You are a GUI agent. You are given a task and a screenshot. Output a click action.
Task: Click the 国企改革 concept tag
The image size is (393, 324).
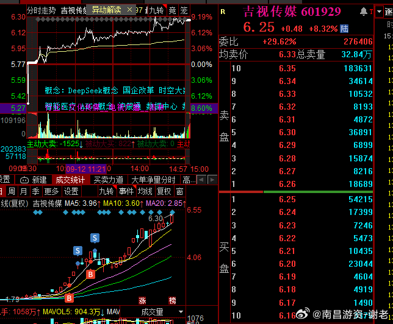[x=139, y=90]
